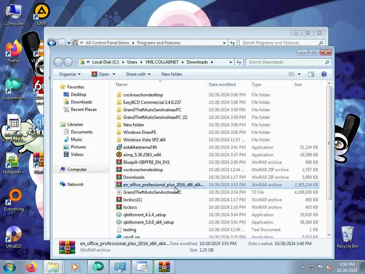Select Network in navigation pane
Screen dimensions: 365x274
point(75,184)
